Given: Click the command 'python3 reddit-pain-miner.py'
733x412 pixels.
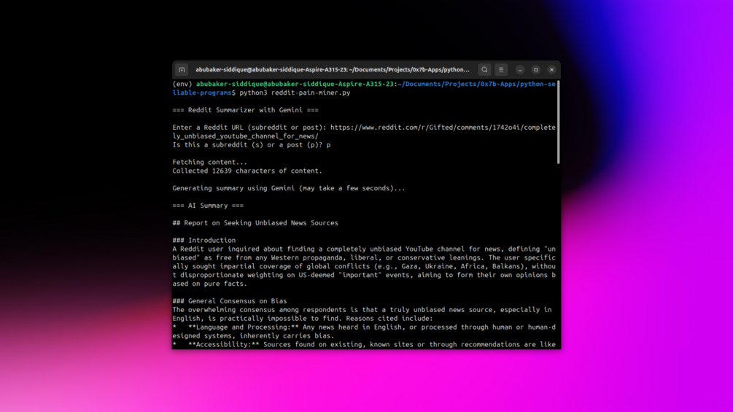Looking at the screenshot, I should tap(295, 93).
